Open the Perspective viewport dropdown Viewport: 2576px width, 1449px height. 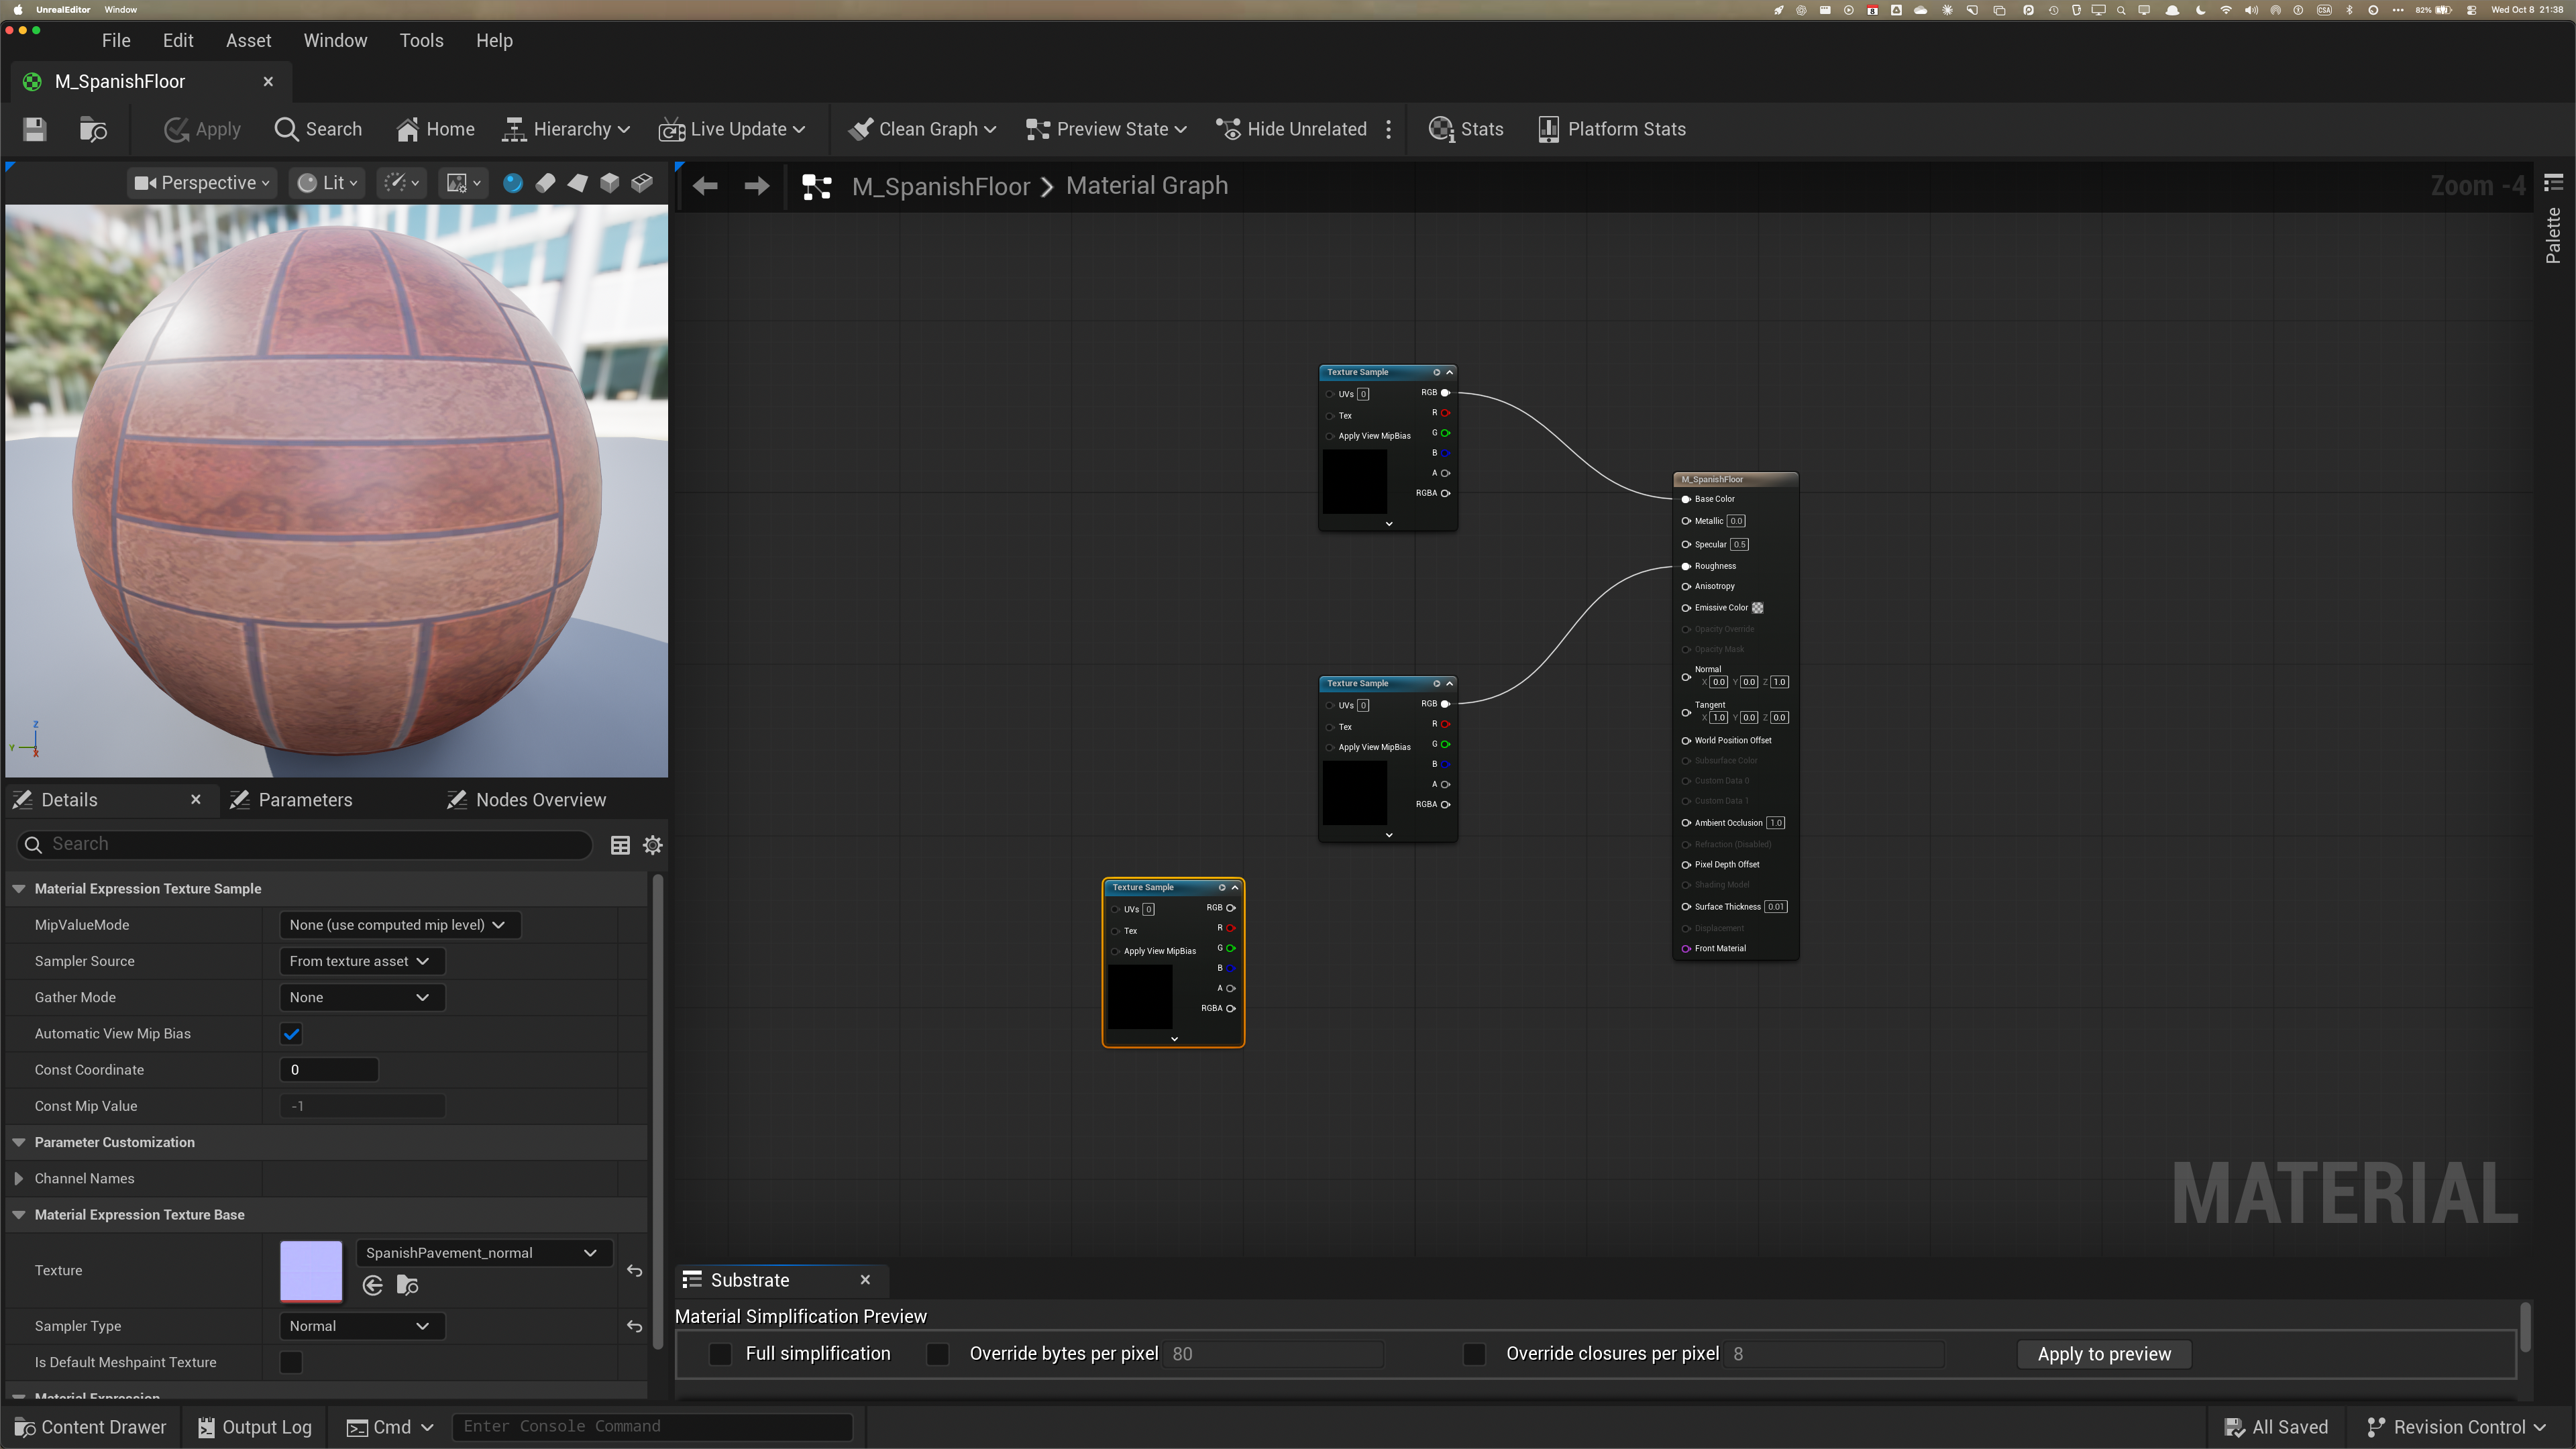[x=203, y=183]
